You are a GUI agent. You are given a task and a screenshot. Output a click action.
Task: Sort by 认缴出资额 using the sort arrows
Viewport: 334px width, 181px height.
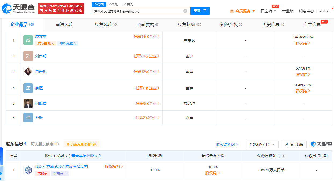point(284,156)
